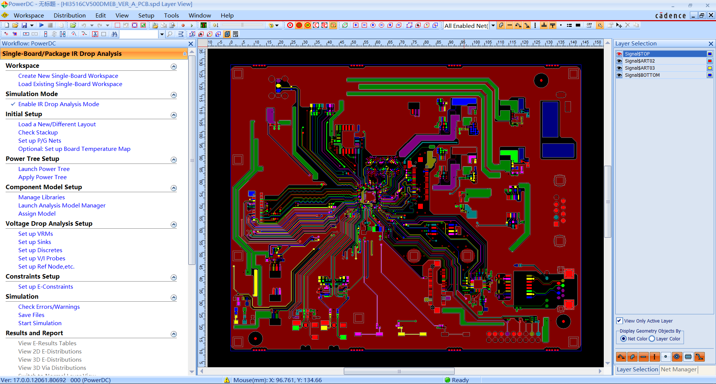Open the Tools menu

pos(172,15)
